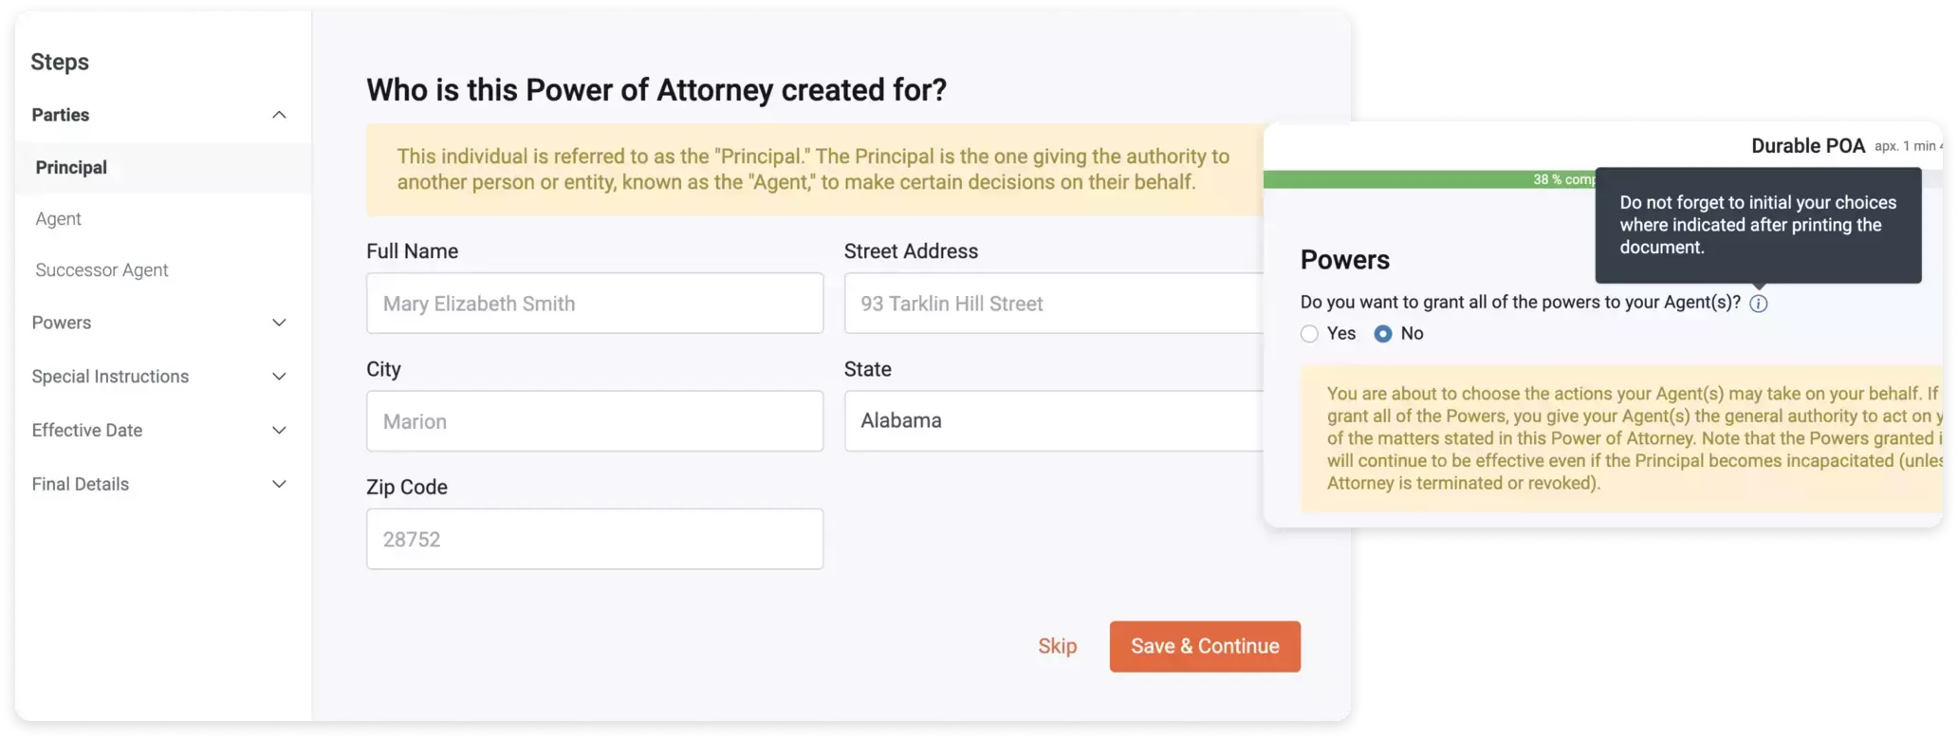Screen dimensions: 1958x740
Task: Click the Skip link
Action: pyautogui.click(x=1057, y=646)
